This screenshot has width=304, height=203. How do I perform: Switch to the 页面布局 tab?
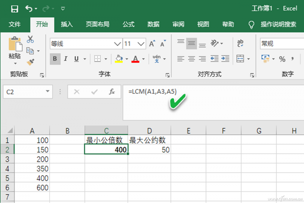click(x=98, y=24)
